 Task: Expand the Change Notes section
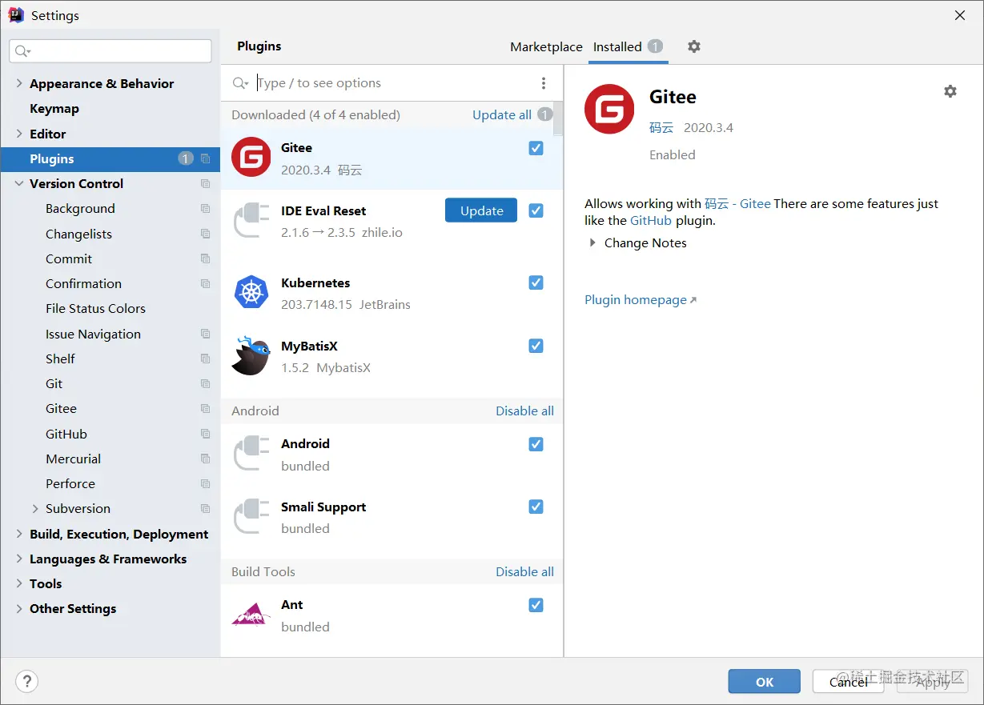tap(592, 242)
